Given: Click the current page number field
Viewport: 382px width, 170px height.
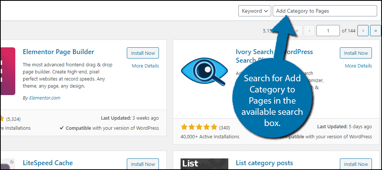Looking at the screenshot, I should point(328,31).
